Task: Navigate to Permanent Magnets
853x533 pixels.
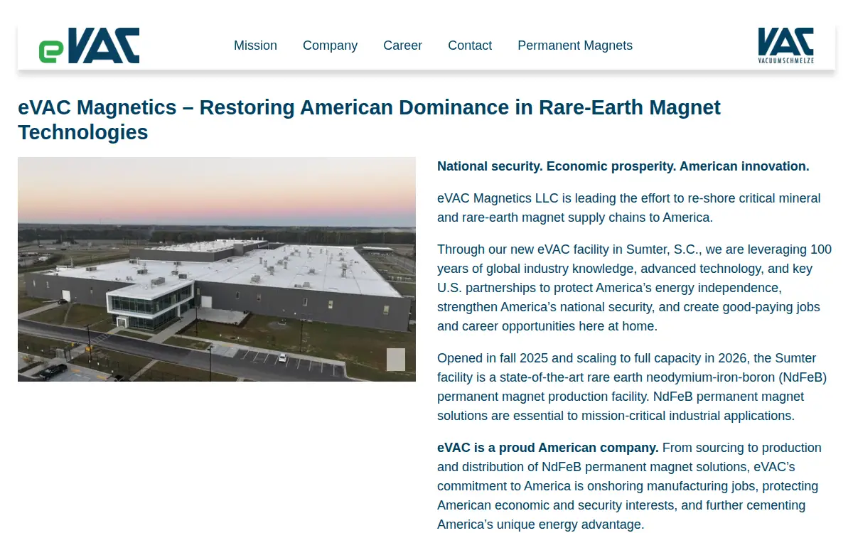Action: point(575,45)
